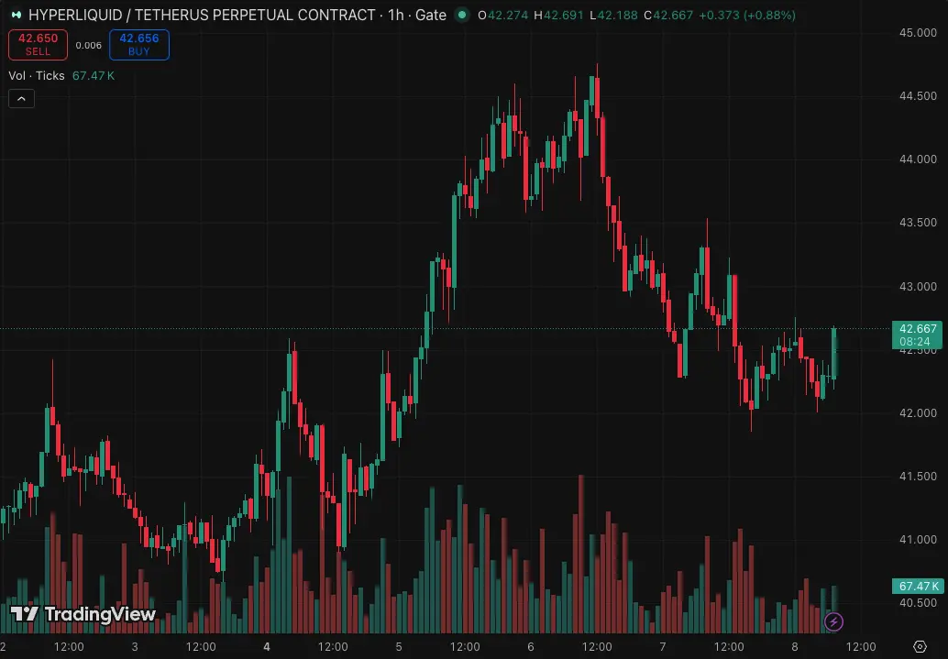Open the chart settings gear icon
The height and width of the screenshot is (659, 948).
[920, 646]
